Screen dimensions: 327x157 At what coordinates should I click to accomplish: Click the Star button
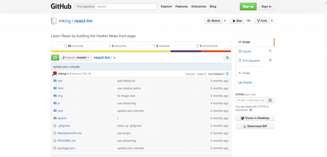pos(237,21)
